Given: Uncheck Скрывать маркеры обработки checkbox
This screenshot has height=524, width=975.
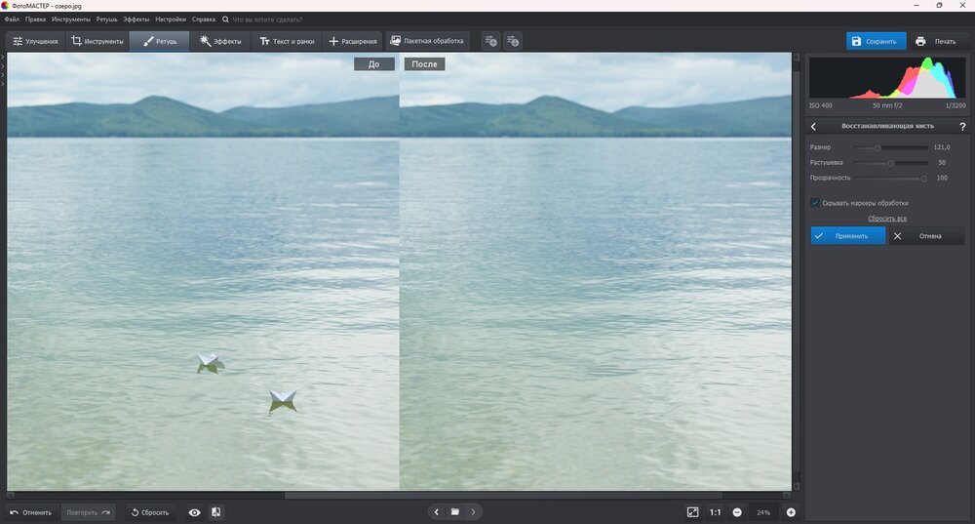Looking at the screenshot, I should pyautogui.click(x=815, y=203).
